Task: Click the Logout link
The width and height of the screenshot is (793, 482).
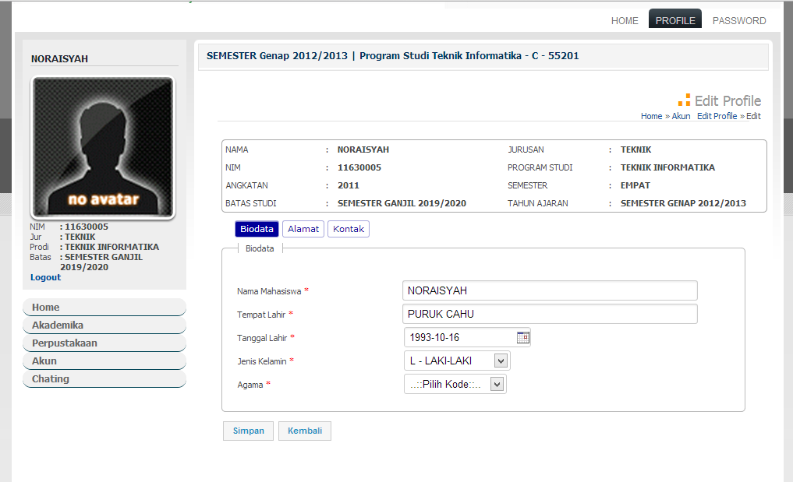Action: point(45,277)
